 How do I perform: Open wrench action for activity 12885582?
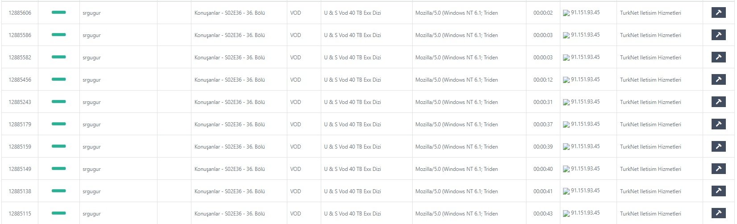[718, 57]
